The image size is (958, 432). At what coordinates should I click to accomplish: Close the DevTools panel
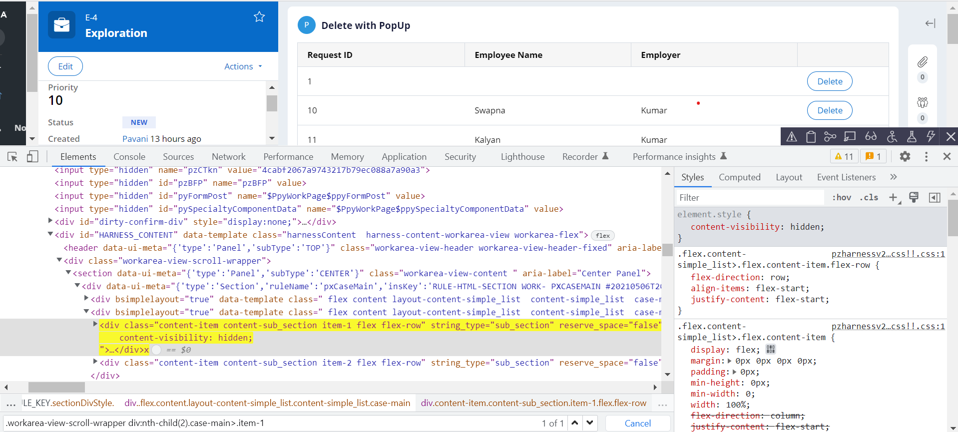[947, 156]
